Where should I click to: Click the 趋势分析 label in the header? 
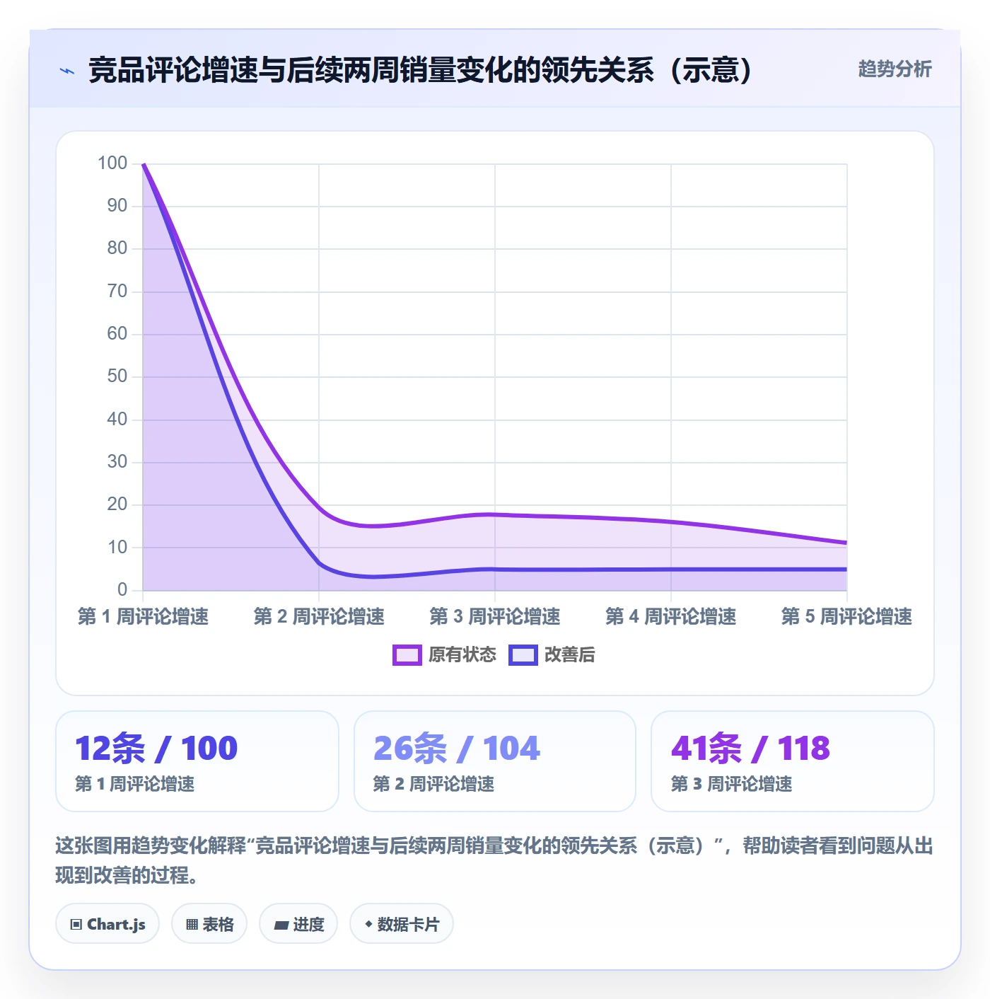(895, 69)
